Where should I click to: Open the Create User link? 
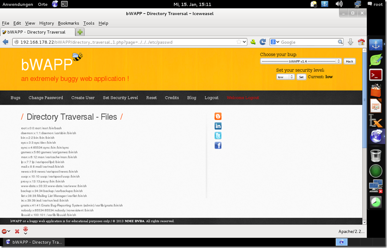coord(83,98)
